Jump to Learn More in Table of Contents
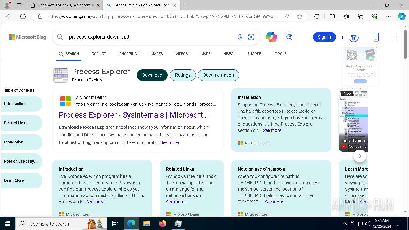The image size is (409, 230). click(21, 180)
